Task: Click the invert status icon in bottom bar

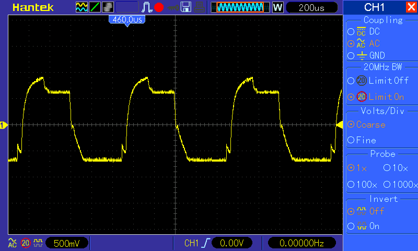Action: [x=38, y=243]
